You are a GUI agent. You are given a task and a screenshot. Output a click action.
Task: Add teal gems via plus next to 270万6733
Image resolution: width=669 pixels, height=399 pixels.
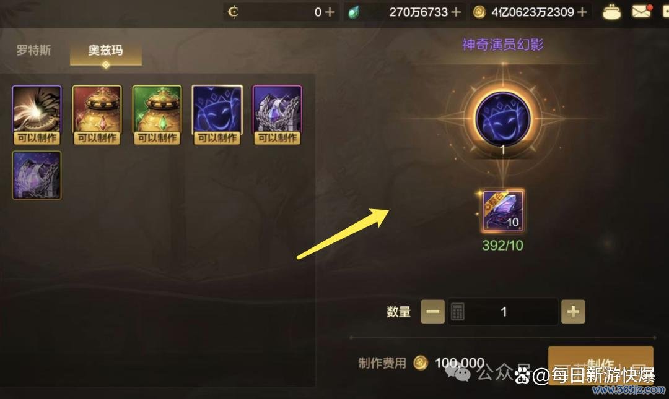click(x=456, y=12)
